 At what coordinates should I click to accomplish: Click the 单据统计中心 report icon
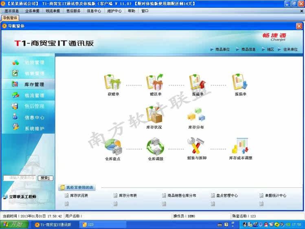(261, 195)
